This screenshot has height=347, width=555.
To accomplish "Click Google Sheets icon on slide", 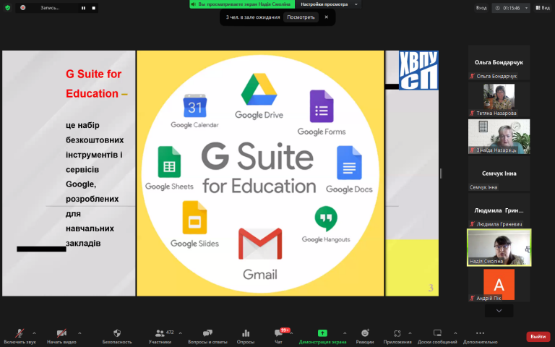I will (x=169, y=162).
